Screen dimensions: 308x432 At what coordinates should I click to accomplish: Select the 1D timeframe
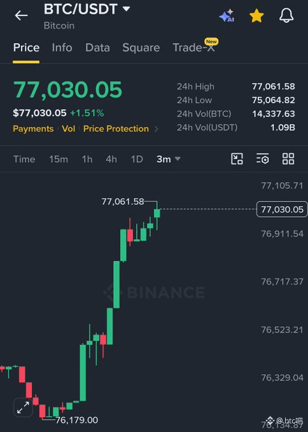(137, 159)
